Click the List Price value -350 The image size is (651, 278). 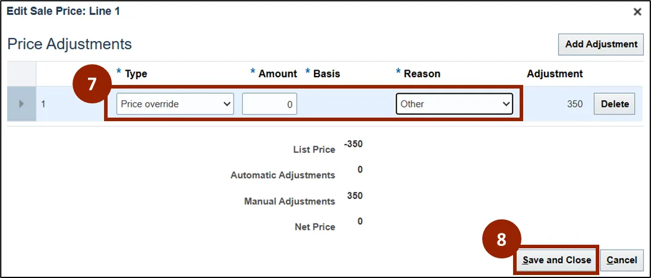coord(353,144)
